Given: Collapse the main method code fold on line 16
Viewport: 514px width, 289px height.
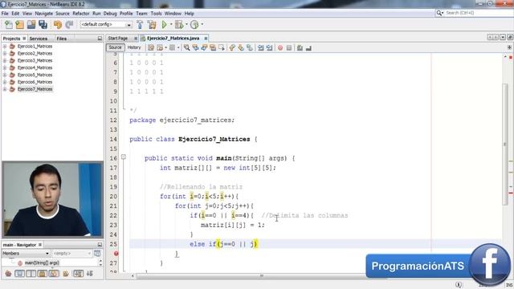Looking at the screenshot, I should pyautogui.click(x=124, y=157).
